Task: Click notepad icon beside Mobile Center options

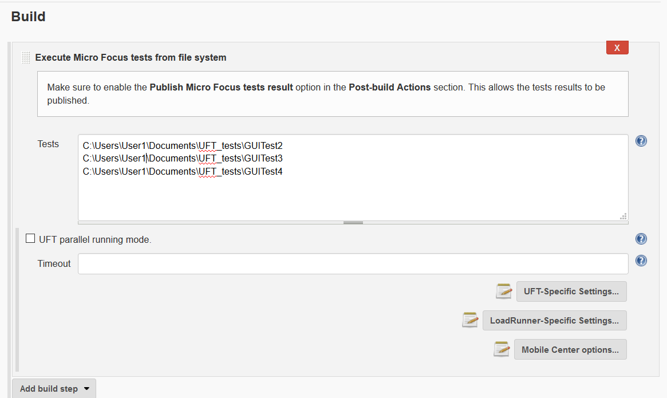Action: point(502,349)
